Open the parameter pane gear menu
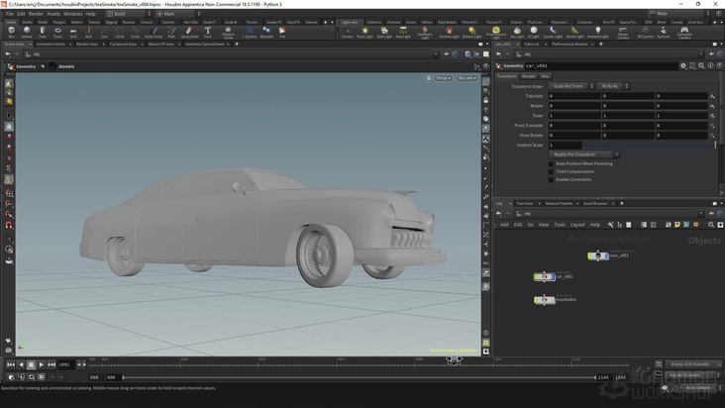Image resolution: width=725 pixels, height=408 pixels. (x=682, y=65)
